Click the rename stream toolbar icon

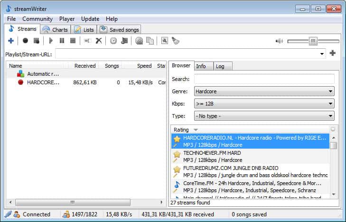point(87,41)
